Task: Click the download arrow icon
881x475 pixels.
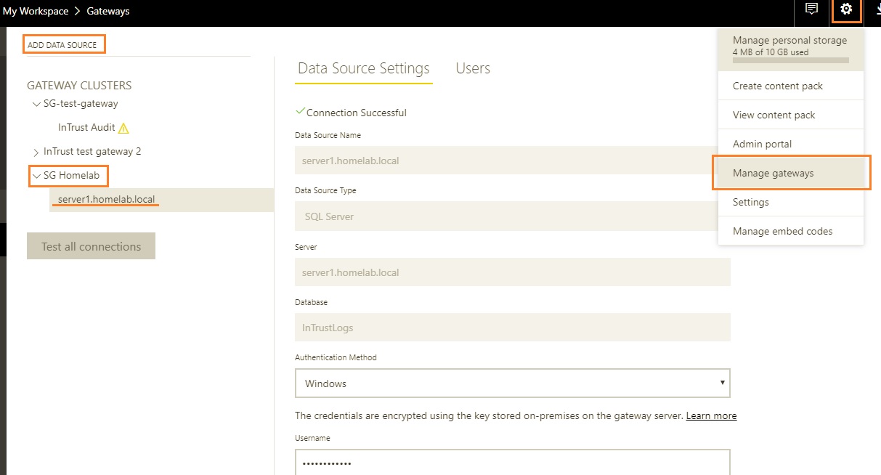Action: point(876,9)
